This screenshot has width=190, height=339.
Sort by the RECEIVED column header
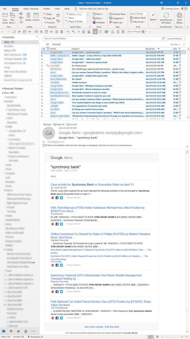pos(158,49)
